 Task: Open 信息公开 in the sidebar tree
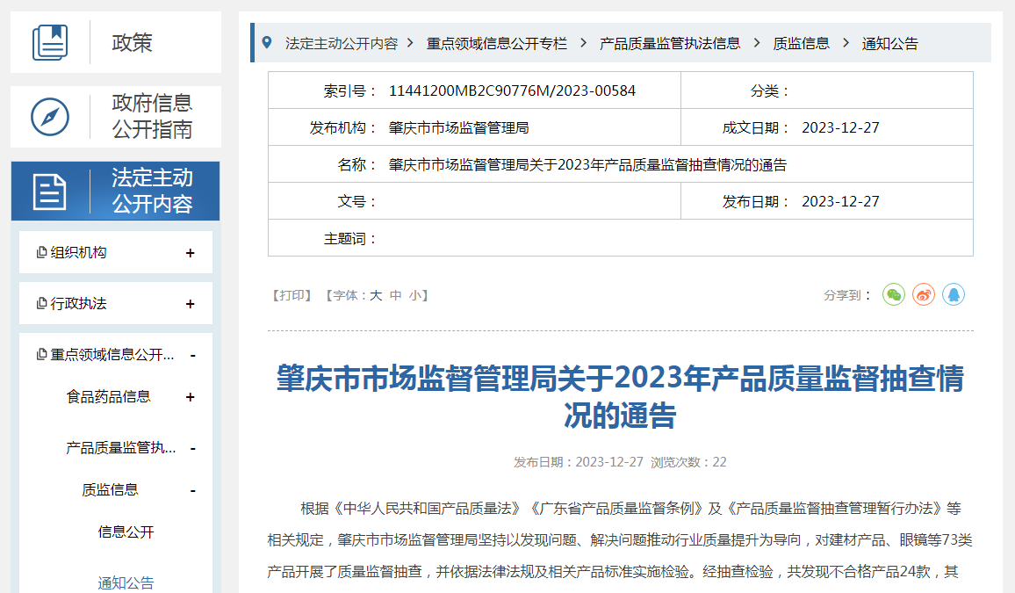(x=126, y=532)
